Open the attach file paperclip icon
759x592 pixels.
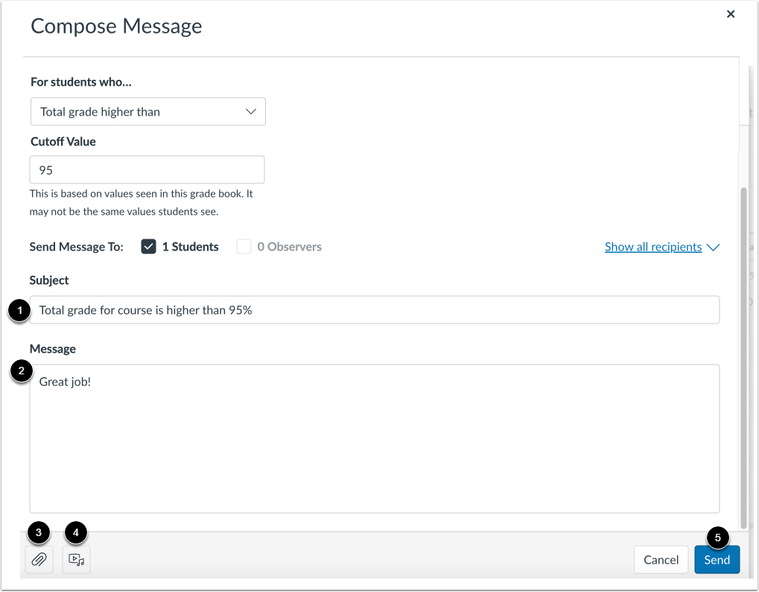point(39,559)
